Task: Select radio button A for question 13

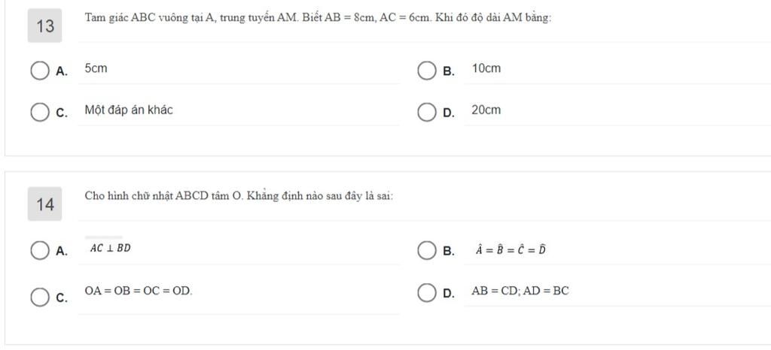Action: click(x=40, y=71)
